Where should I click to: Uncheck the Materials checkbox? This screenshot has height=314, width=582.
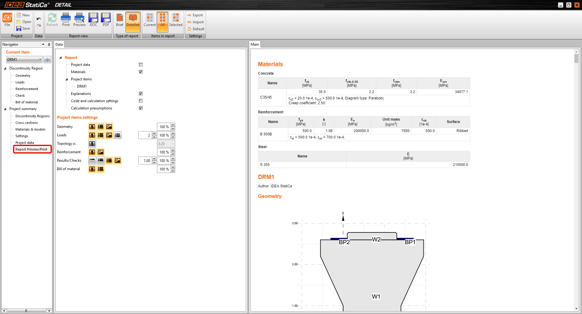tap(141, 72)
